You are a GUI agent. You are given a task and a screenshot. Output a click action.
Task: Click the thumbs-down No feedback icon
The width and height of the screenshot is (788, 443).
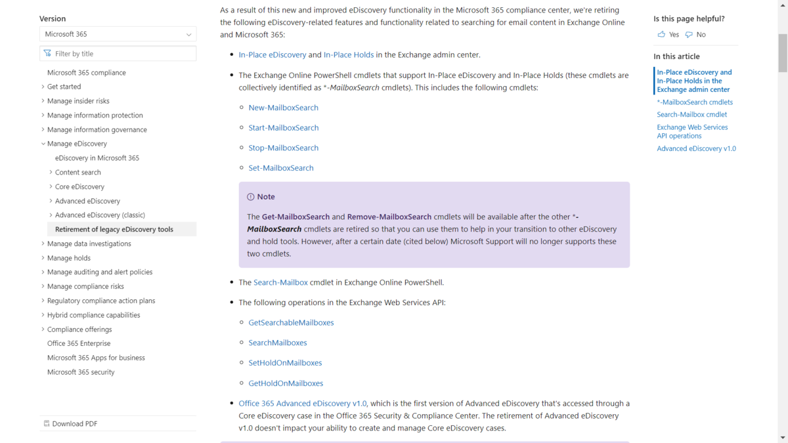coord(689,34)
